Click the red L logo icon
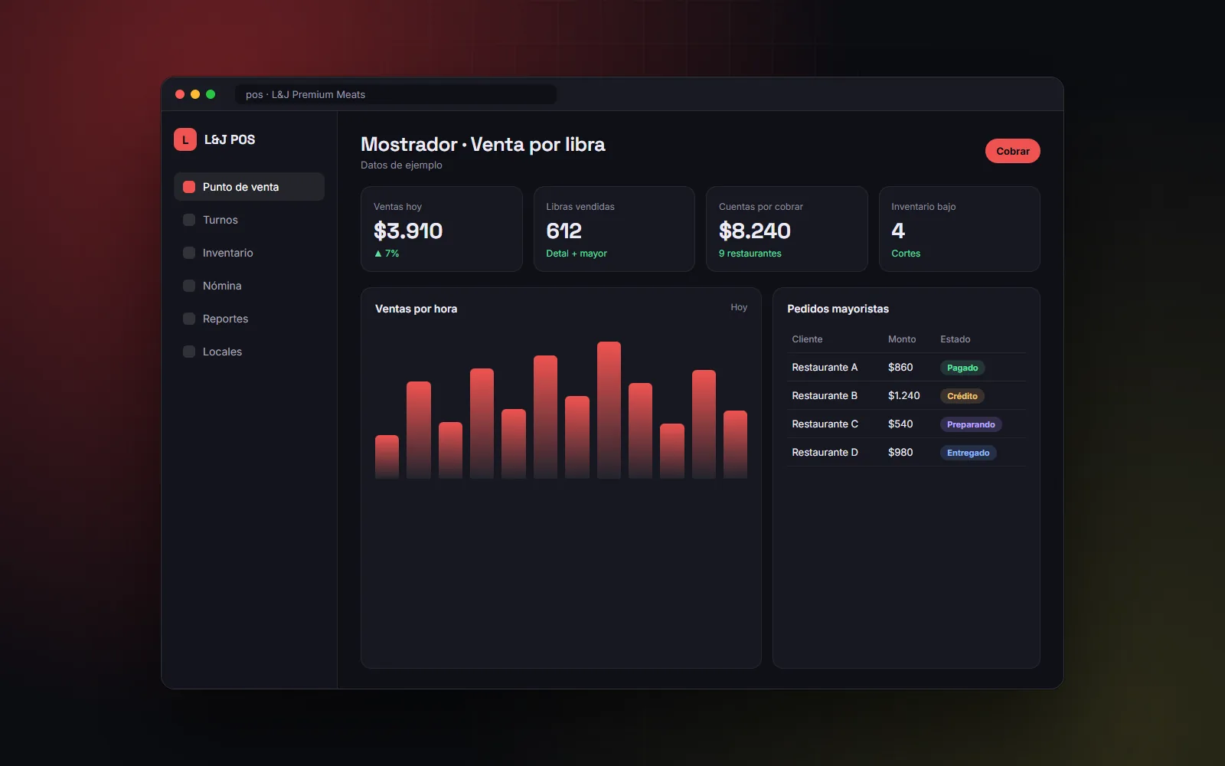The width and height of the screenshot is (1225, 766). [x=185, y=139]
